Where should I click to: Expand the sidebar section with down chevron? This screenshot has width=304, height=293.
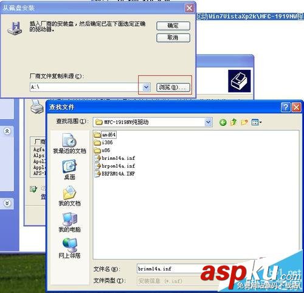point(7,203)
